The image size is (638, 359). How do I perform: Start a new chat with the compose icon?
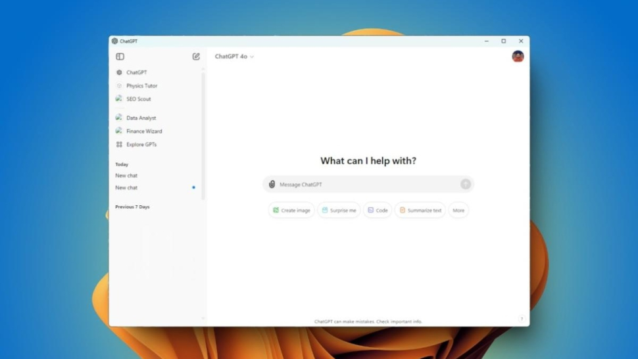(x=196, y=57)
